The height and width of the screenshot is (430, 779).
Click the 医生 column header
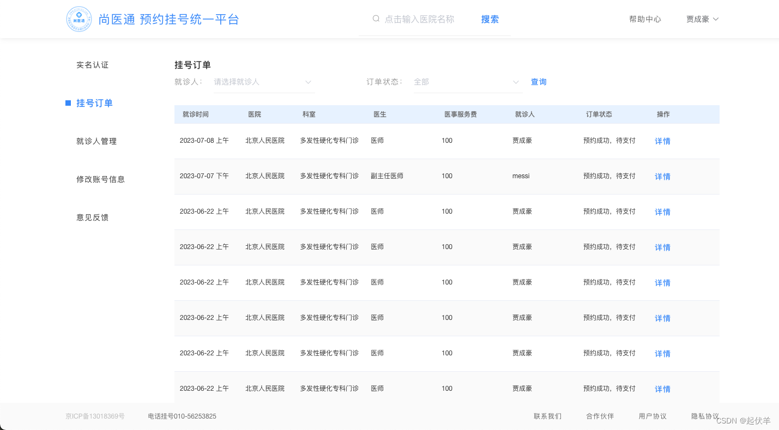coord(380,114)
